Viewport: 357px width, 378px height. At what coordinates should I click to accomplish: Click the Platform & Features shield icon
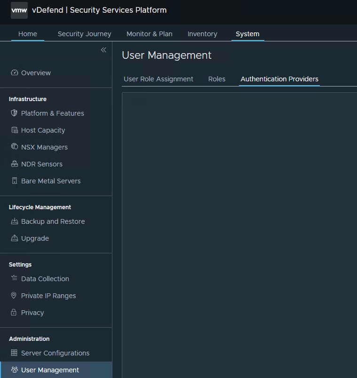point(14,113)
